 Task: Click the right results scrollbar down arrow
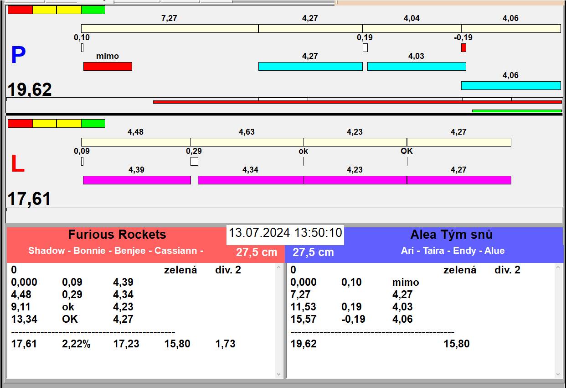coord(558,374)
